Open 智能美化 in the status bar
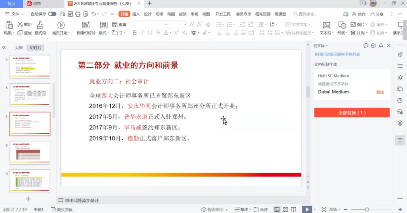Viewport: 407px width, 213px height. click(214, 209)
